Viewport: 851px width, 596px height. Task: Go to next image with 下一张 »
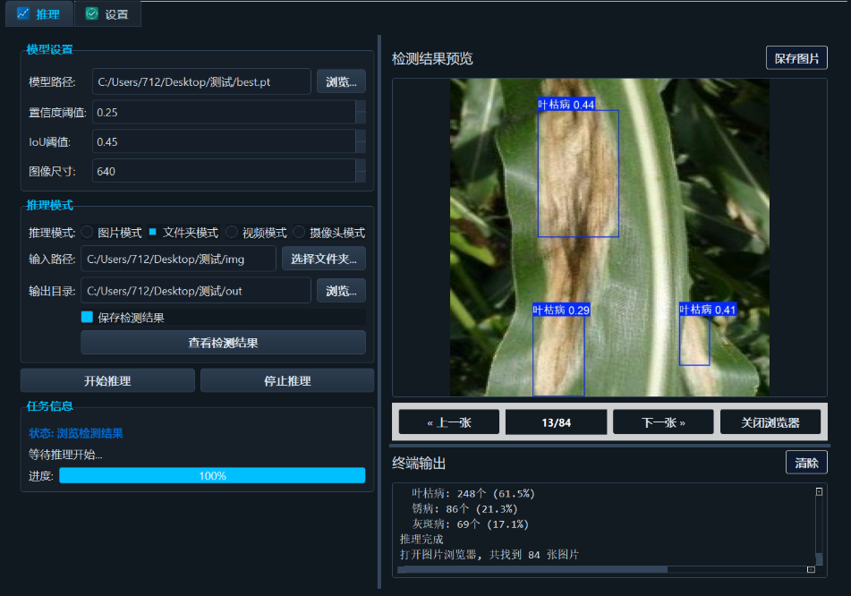662,421
